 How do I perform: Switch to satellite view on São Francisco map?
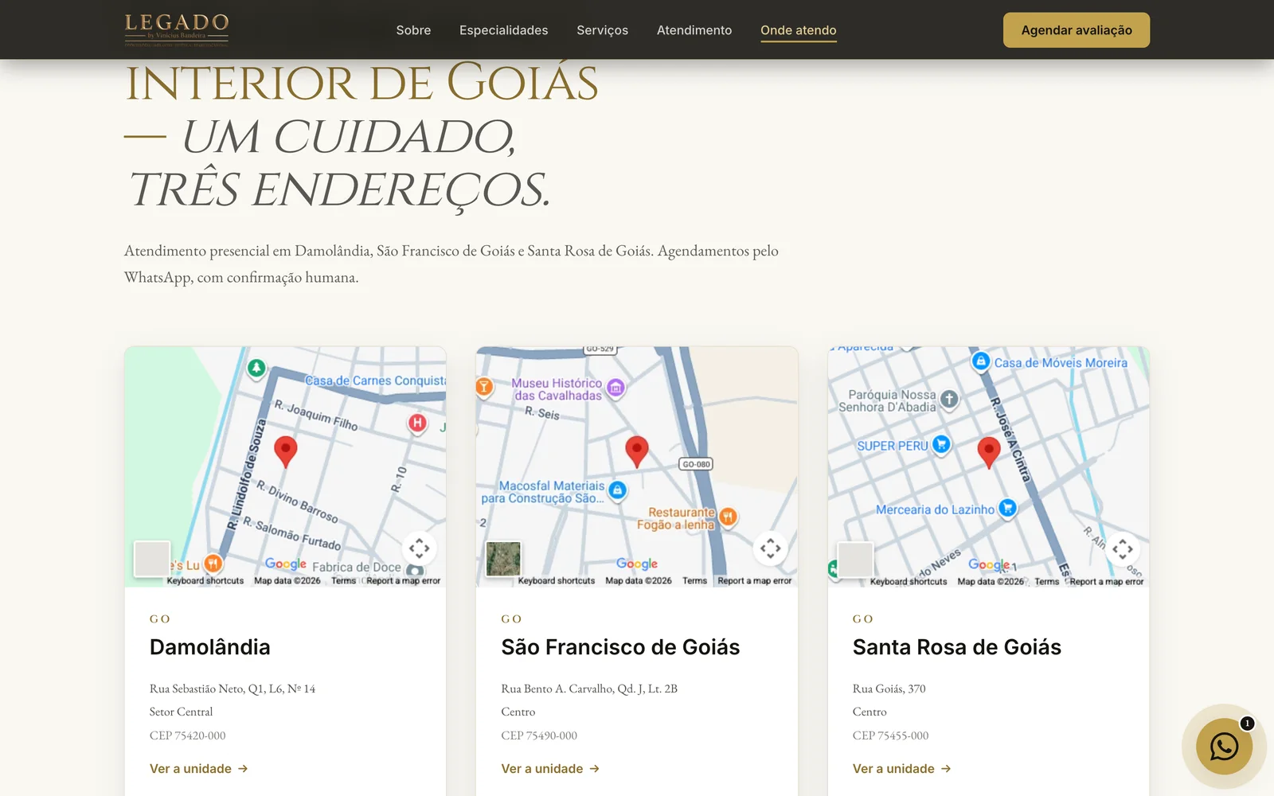[503, 559]
